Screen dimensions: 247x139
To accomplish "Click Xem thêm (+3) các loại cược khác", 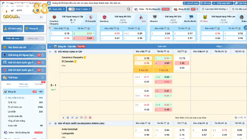I will point(190,118).
